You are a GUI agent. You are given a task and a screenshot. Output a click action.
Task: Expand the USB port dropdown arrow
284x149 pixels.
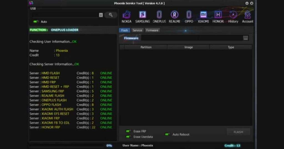pos(101,15)
